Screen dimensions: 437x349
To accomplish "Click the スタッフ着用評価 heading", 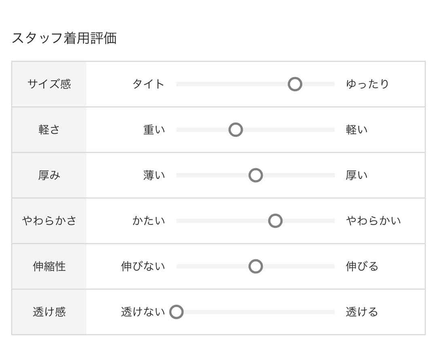I will coord(64,38).
